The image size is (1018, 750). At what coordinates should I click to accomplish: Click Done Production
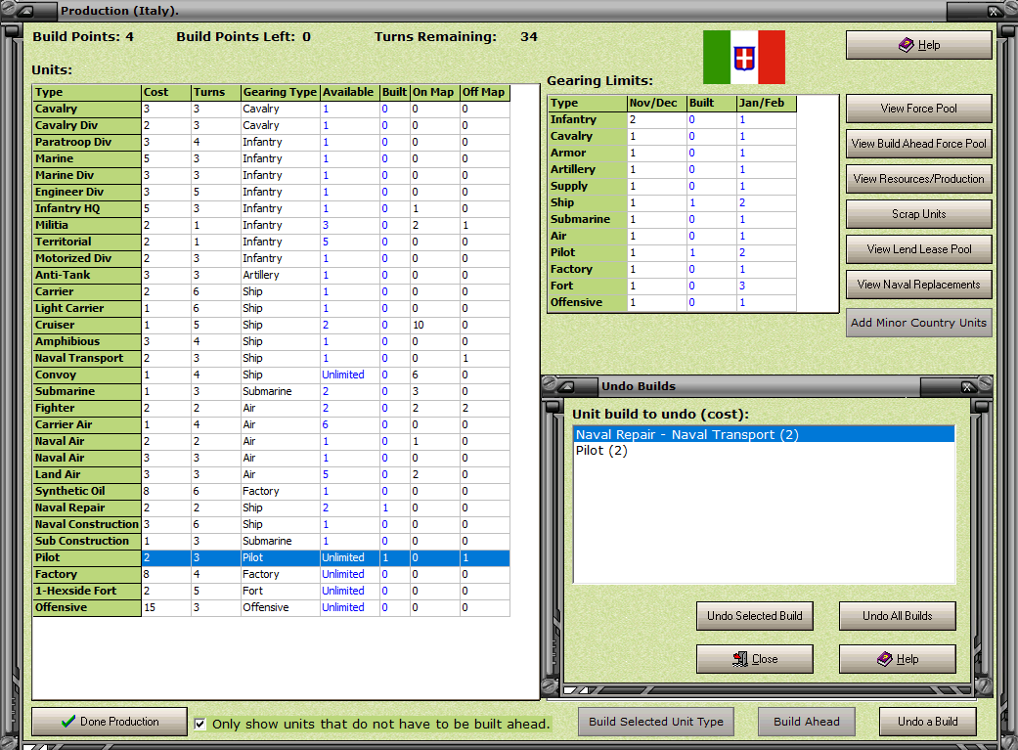tap(110, 722)
